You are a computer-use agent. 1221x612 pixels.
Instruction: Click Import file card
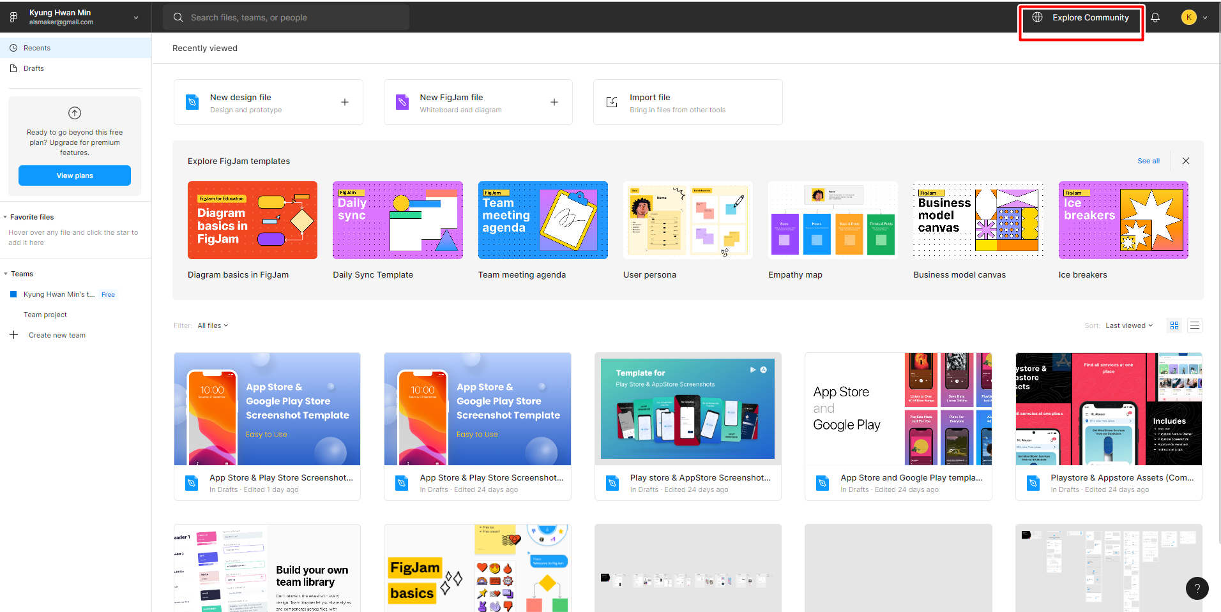688,102
